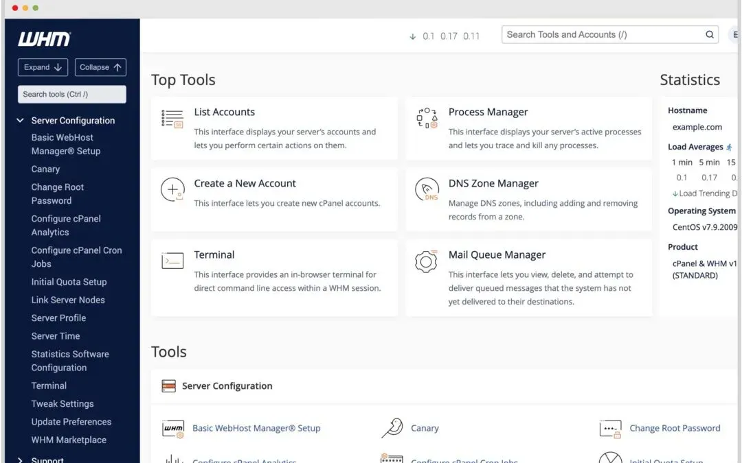Open the Canary link in Tools

tap(425, 428)
